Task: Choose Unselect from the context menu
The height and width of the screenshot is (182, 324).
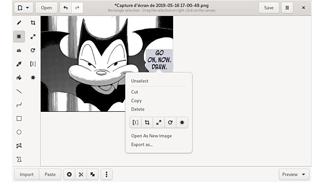Action: pyautogui.click(x=140, y=81)
